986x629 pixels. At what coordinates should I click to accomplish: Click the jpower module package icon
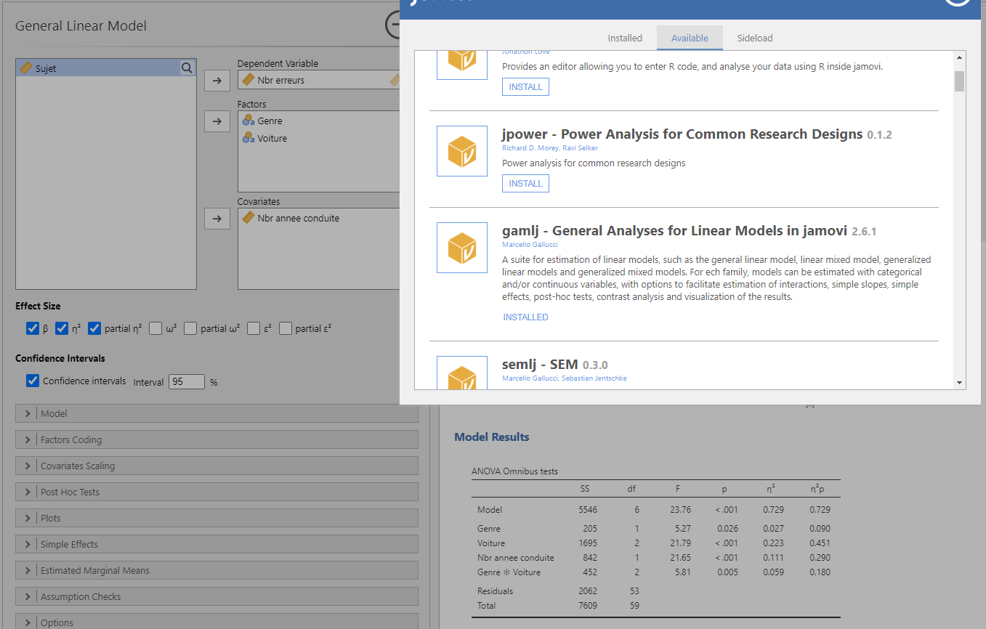461,151
